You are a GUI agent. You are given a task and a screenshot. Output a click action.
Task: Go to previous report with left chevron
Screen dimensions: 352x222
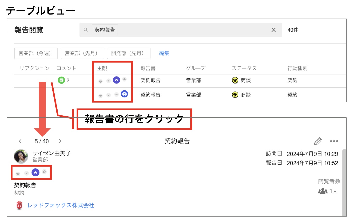tap(20, 141)
